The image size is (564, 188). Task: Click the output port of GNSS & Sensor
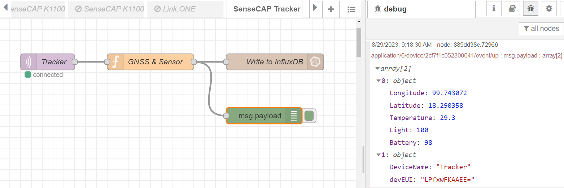click(194, 62)
